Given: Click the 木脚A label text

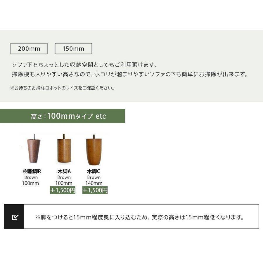Looking at the screenshot, I should click(x=64, y=172).
